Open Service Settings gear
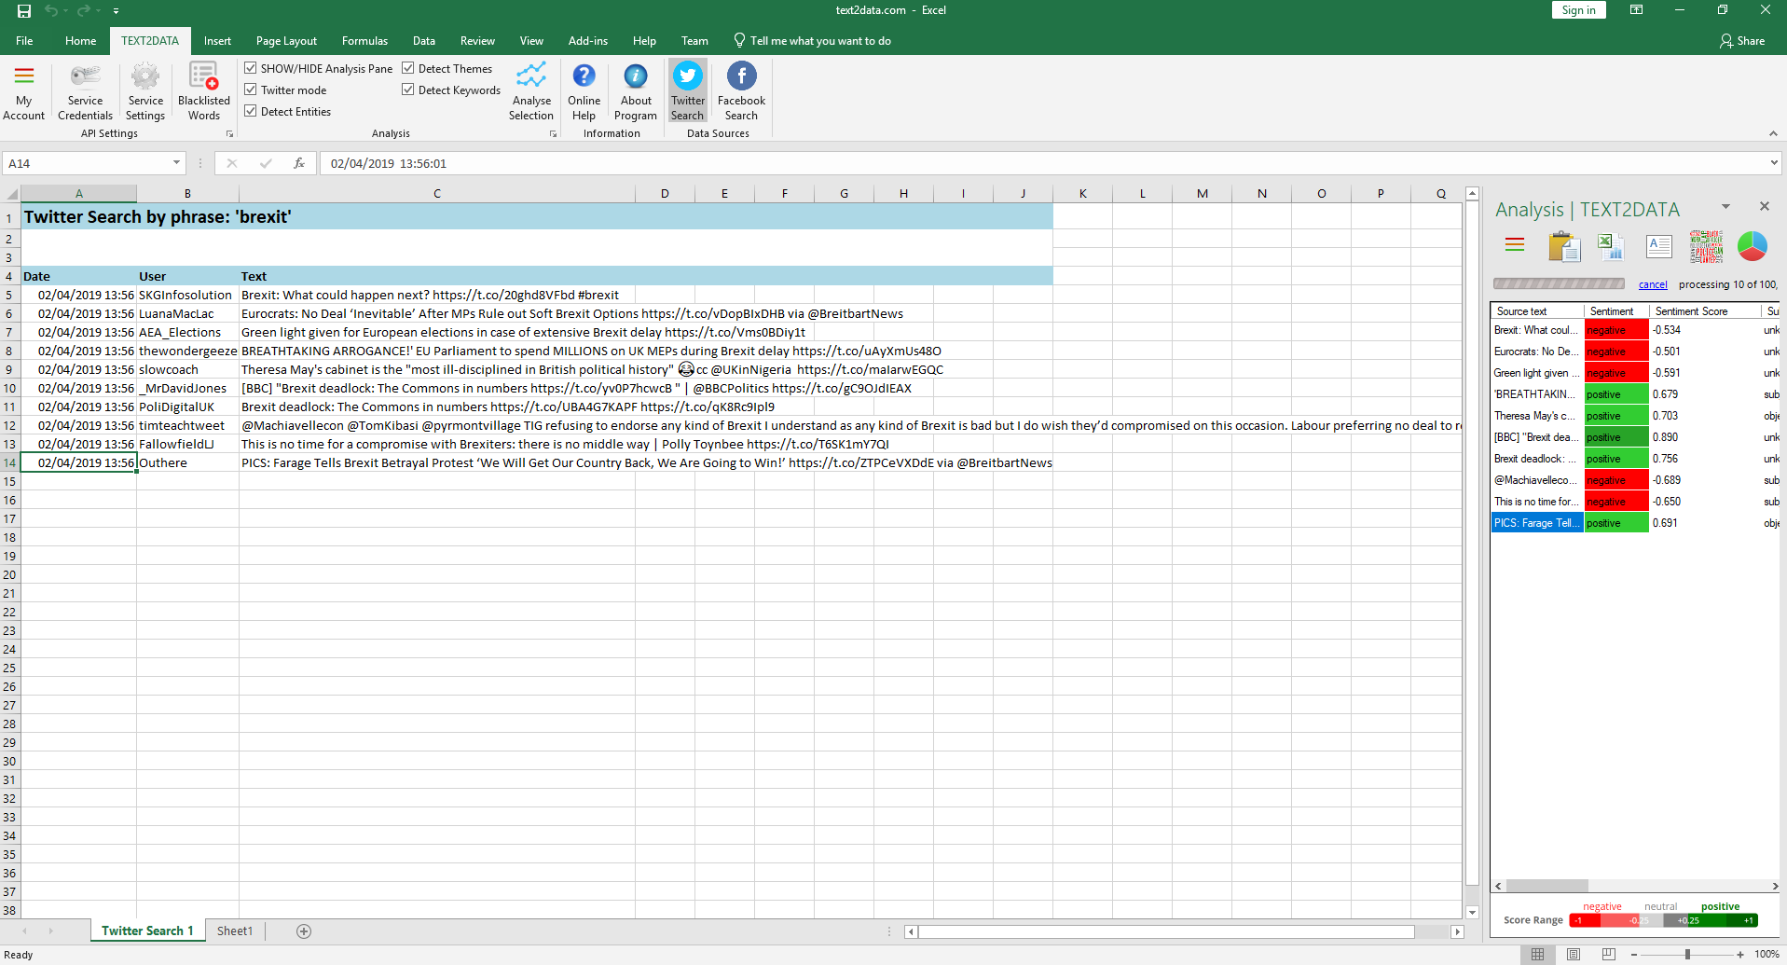 click(145, 91)
